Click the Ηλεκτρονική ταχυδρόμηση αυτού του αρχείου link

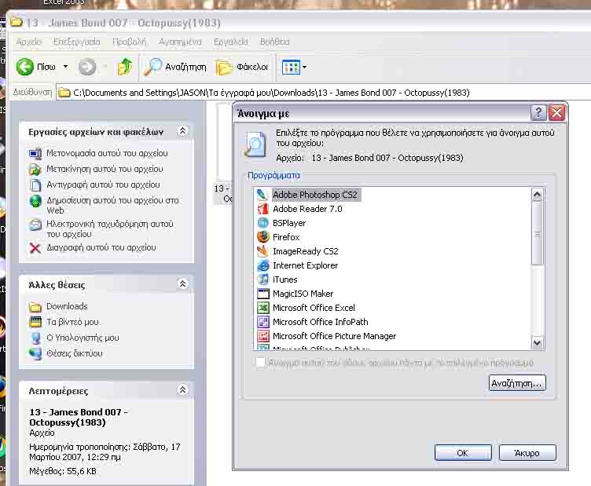(x=110, y=229)
